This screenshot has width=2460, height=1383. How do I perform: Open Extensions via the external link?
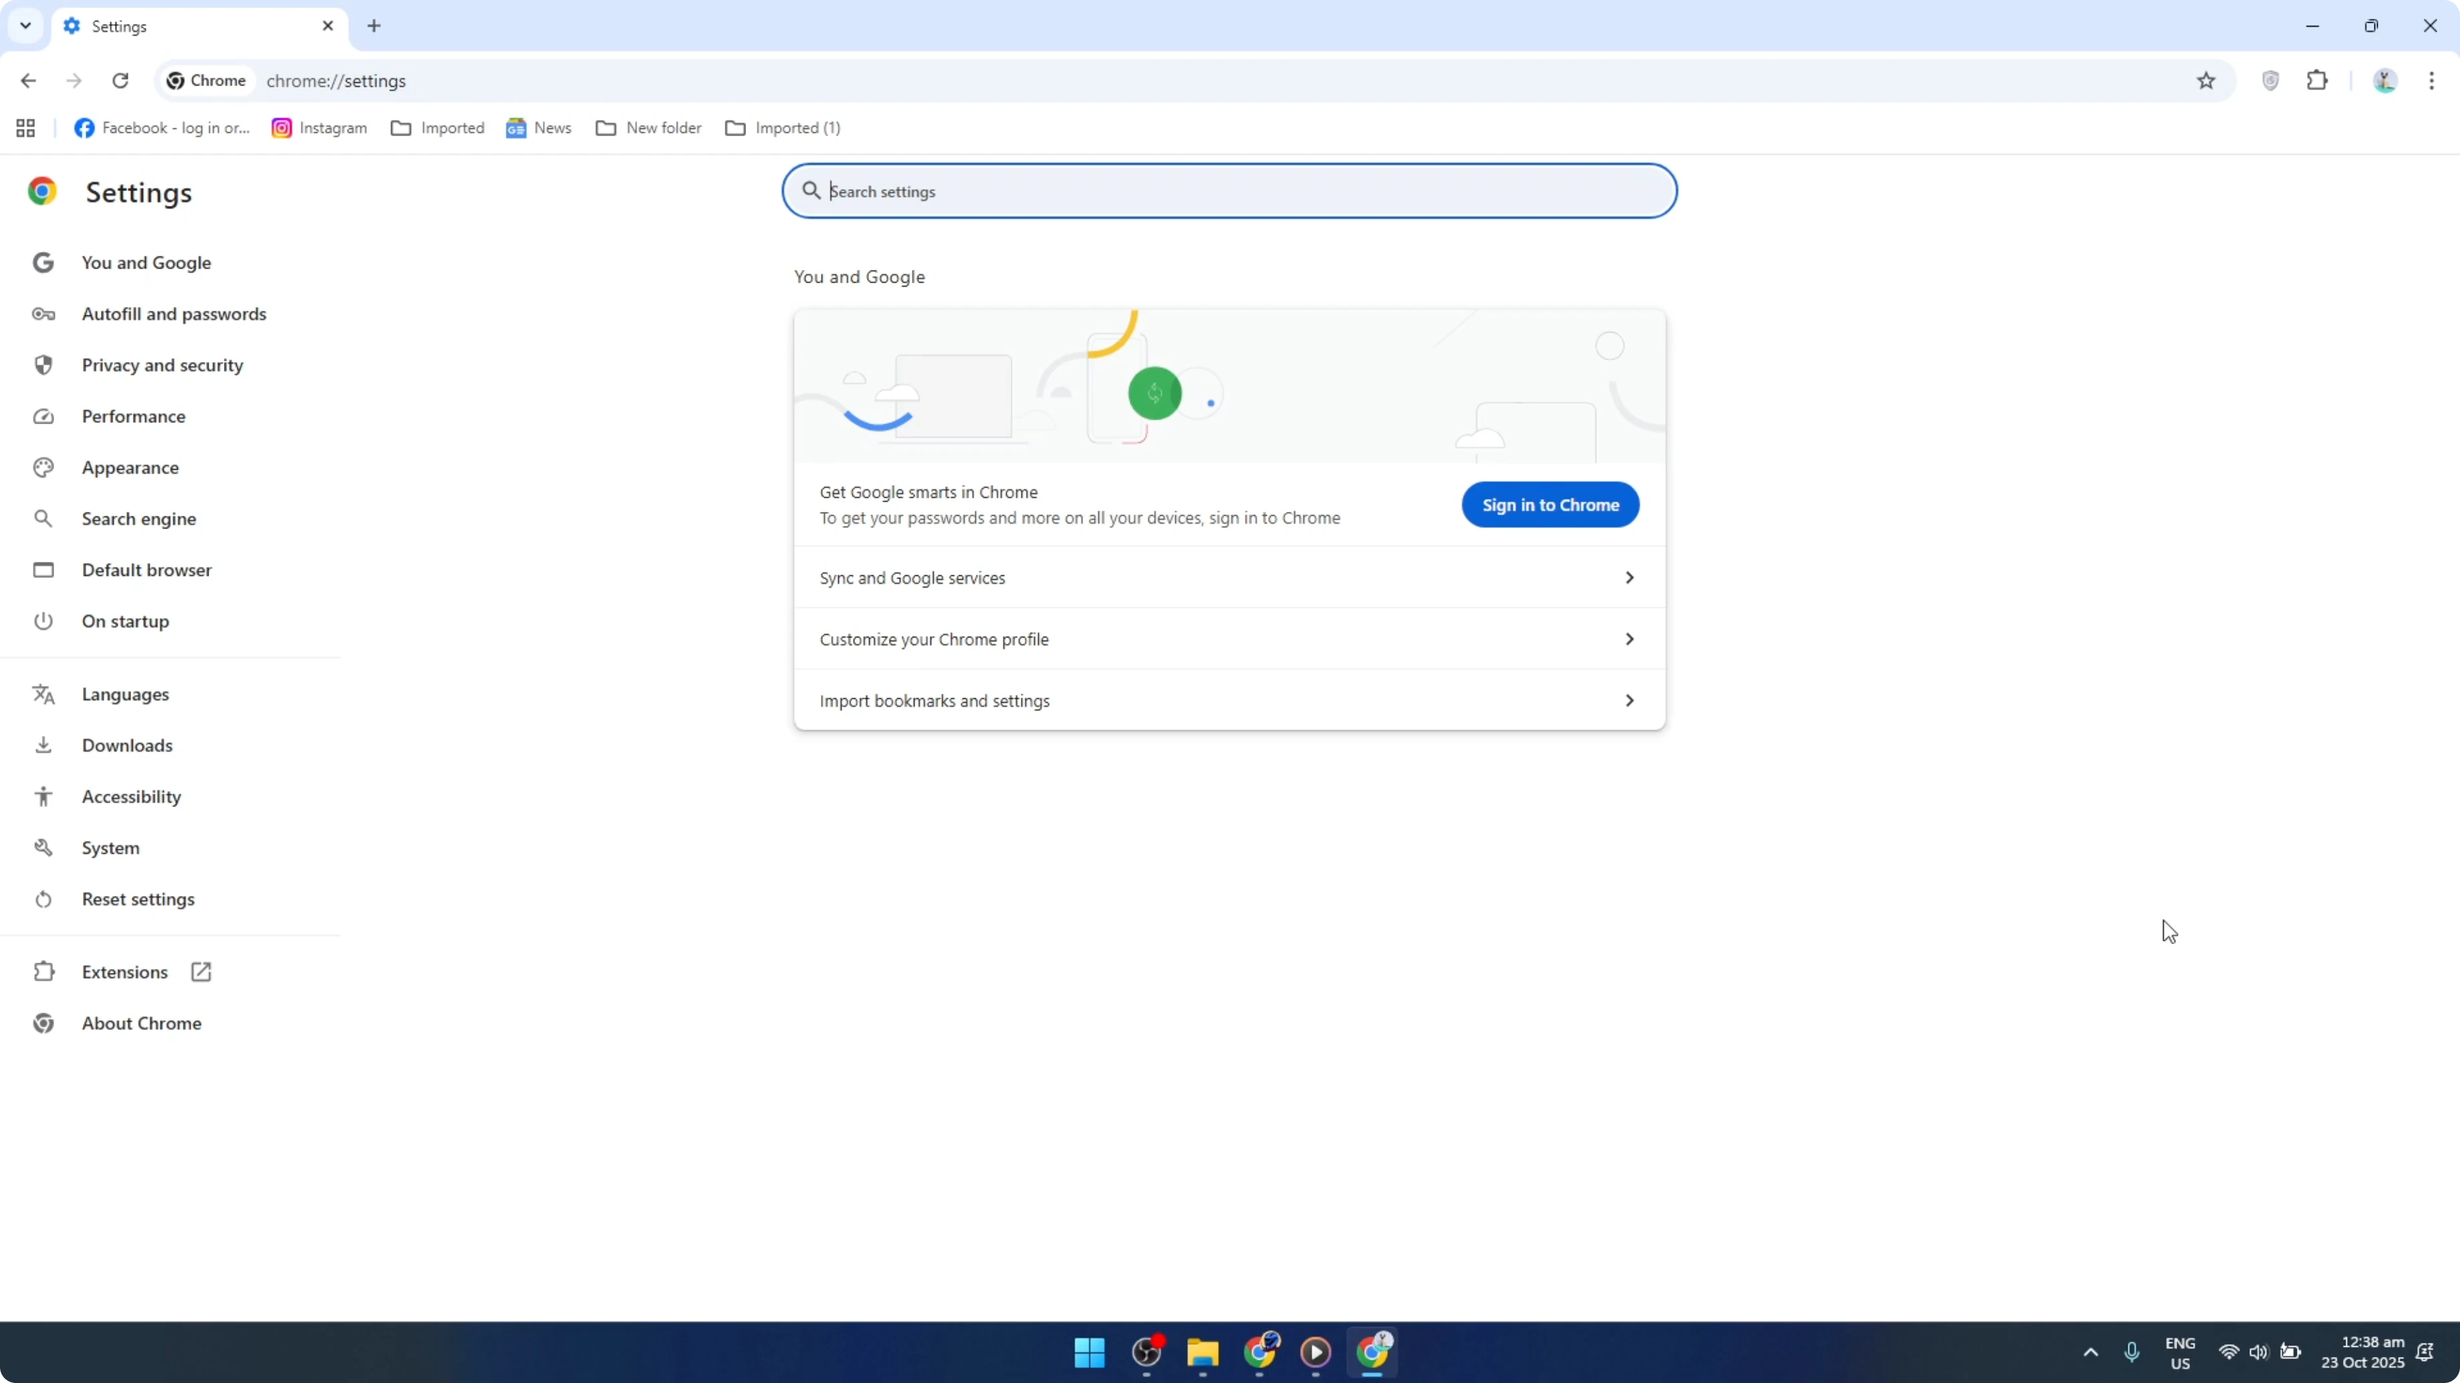pos(200,971)
